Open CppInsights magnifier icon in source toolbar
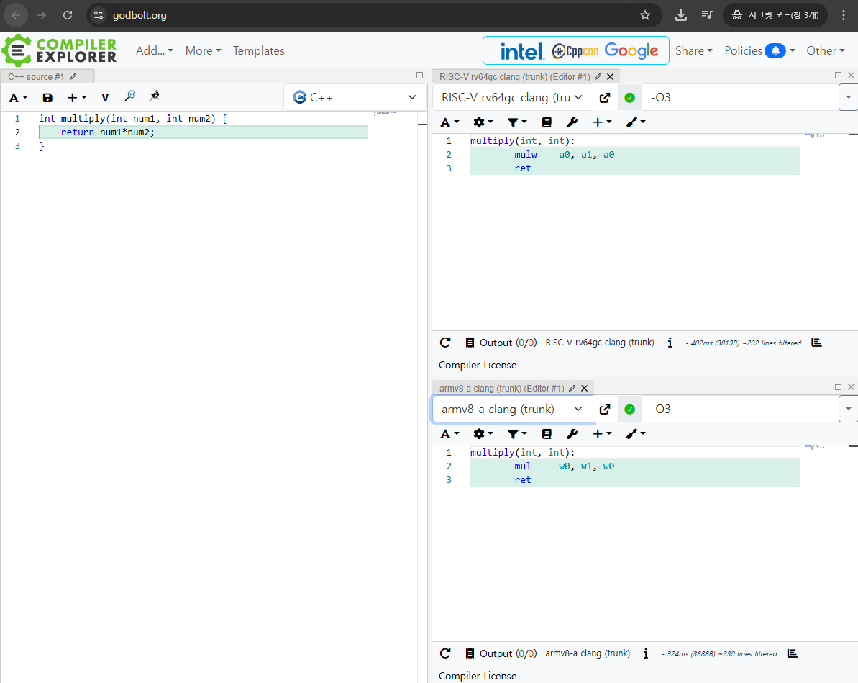This screenshot has height=683, width=858. [130, 96]
